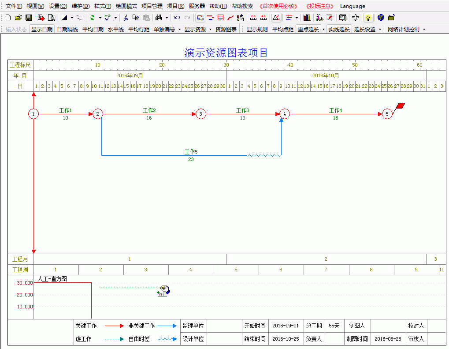Image resolution: width=449 pixels, height=349 pixels.
Task: Save project with the floppy disk icon
Action: click(29, 18)
